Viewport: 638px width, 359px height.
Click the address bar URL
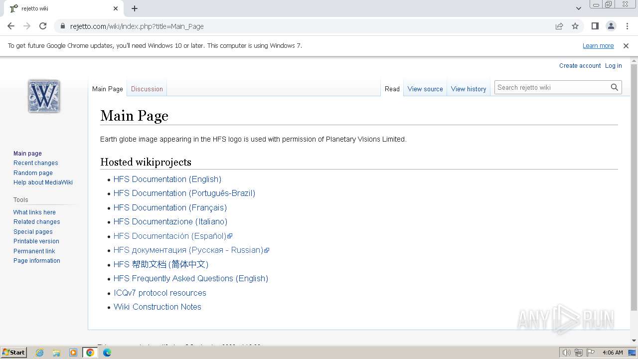[137, 26]
